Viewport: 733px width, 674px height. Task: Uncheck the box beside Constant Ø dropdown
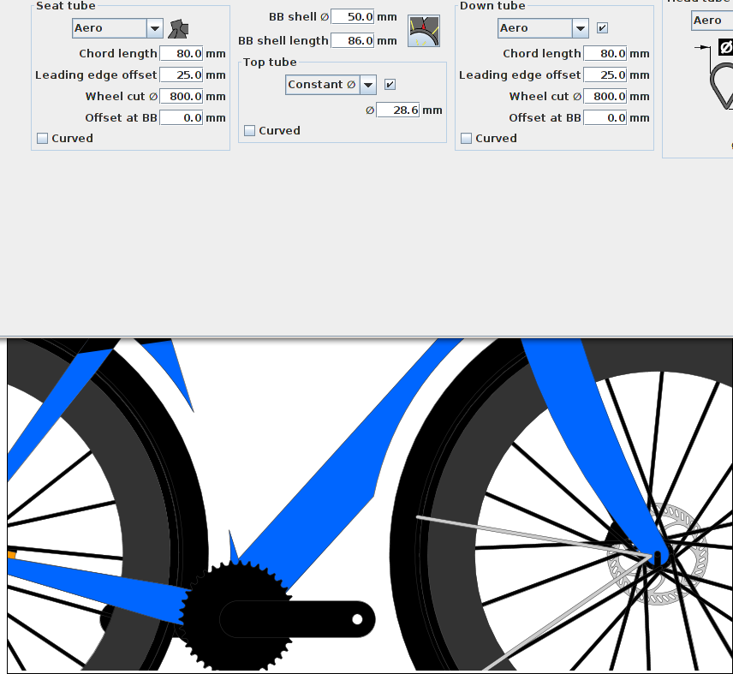pyautogui.click(x=390, y=85)
